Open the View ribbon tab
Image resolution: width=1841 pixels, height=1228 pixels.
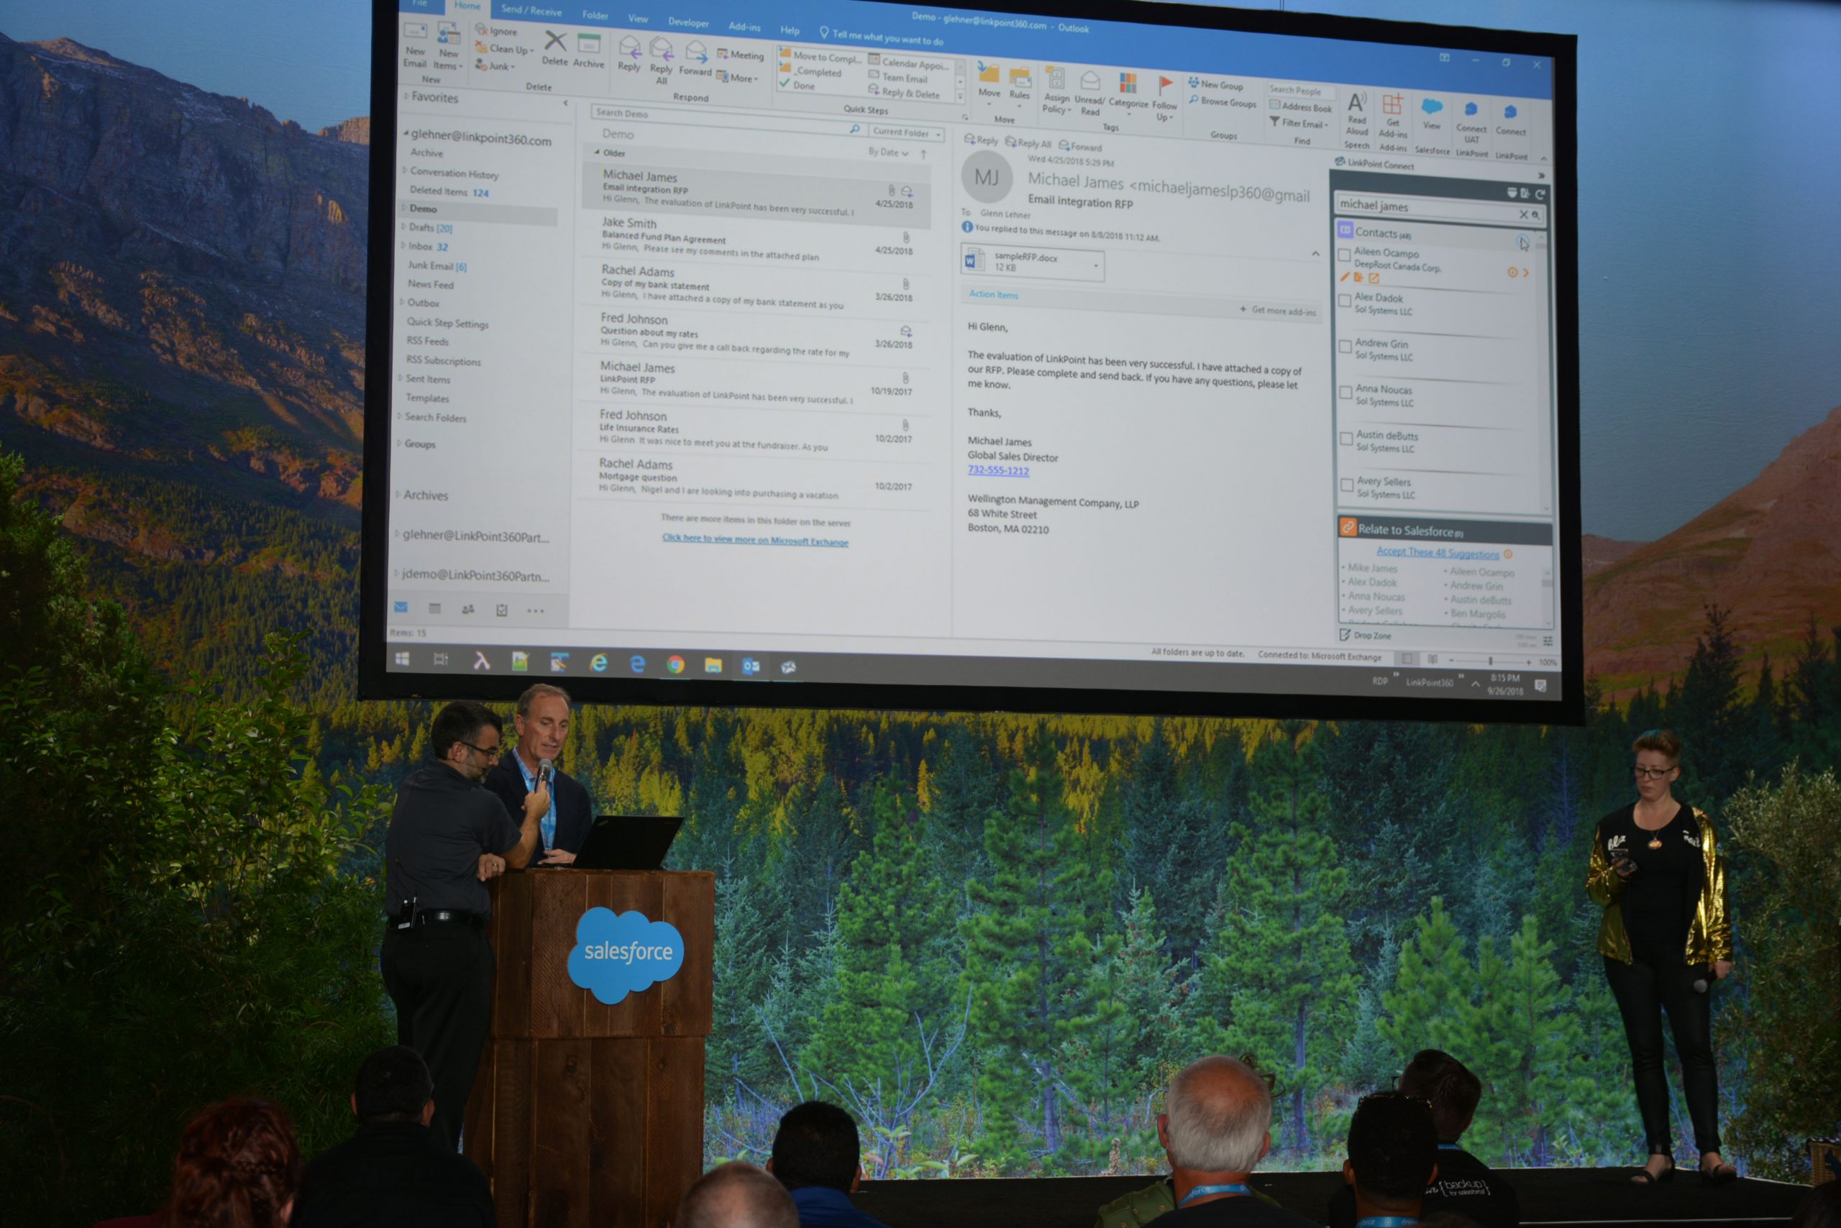pyautogui.click(x=638, y=18)
